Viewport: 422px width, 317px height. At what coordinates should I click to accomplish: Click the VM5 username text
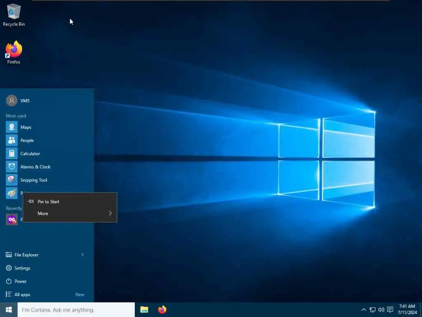pyautogui.click(x=25, y=101)
